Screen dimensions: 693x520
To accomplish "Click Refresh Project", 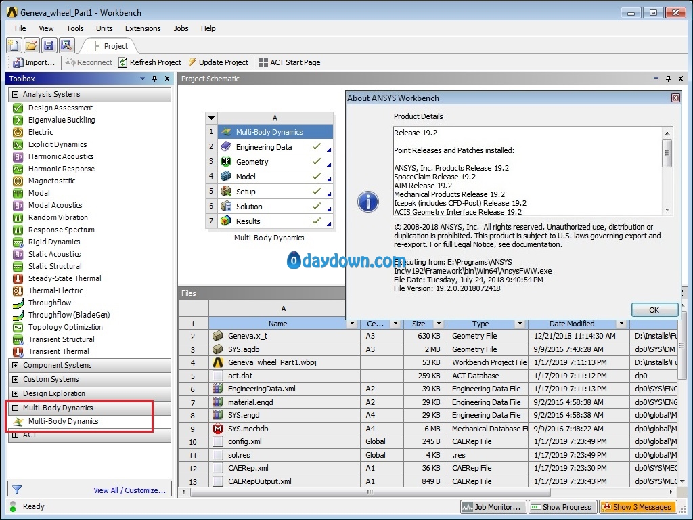I will click(x=150, y=62).
